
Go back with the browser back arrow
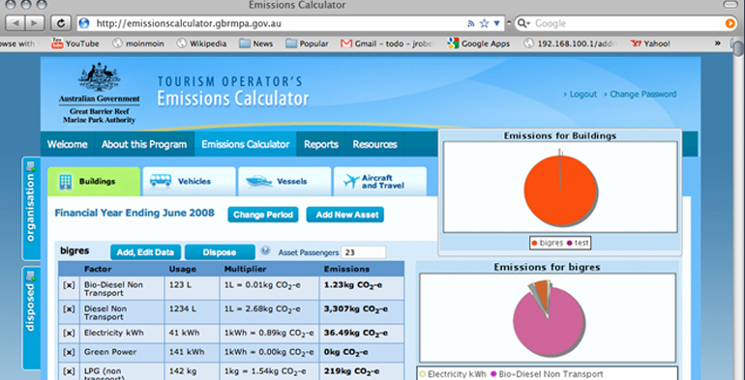pos(15,23)
